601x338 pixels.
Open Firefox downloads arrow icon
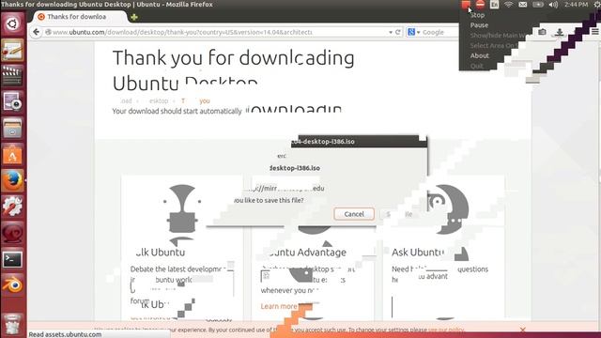tap(560, 32)
